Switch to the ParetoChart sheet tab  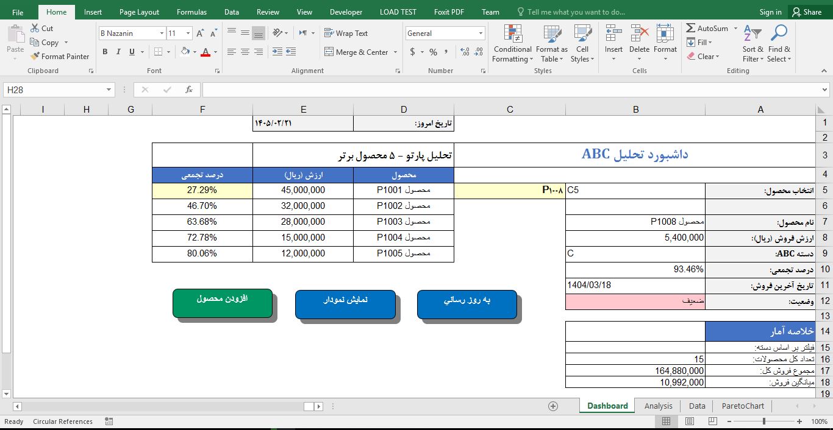[742, 406]
